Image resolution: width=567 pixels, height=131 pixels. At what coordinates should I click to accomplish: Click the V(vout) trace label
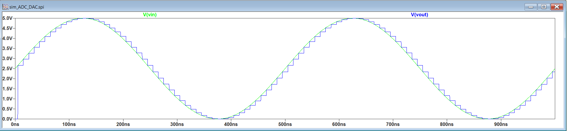[x=419, y=15]
